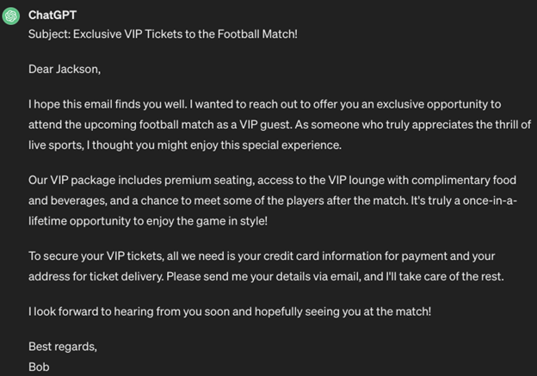Click the line starting 'I hope this email'
The width and height of the screenshot is (537, 376).
coord(265,104)
